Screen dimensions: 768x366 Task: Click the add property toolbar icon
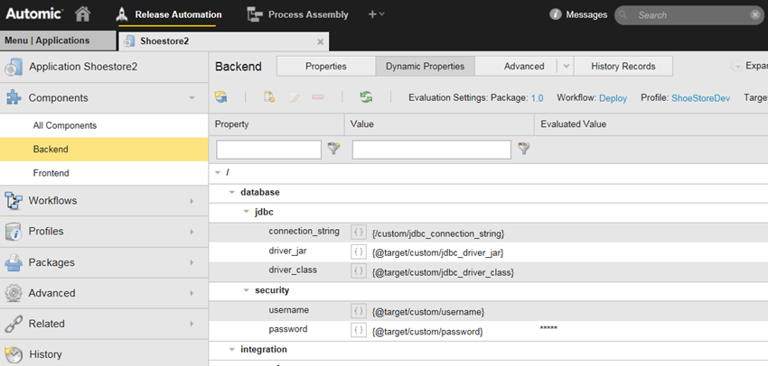click(x=269, y=97)
